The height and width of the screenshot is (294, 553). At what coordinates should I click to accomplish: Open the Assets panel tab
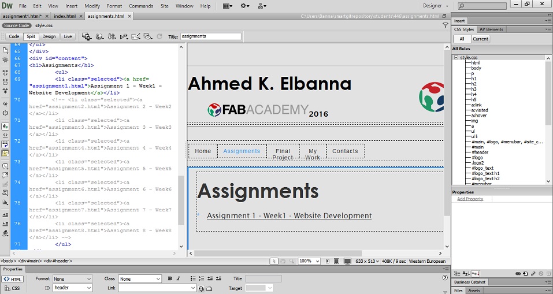(474, 291)
